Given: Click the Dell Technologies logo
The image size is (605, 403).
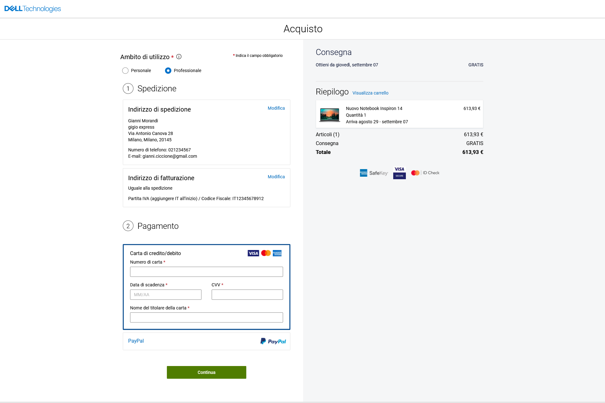Looking at the screenshot, I should 33,9.
